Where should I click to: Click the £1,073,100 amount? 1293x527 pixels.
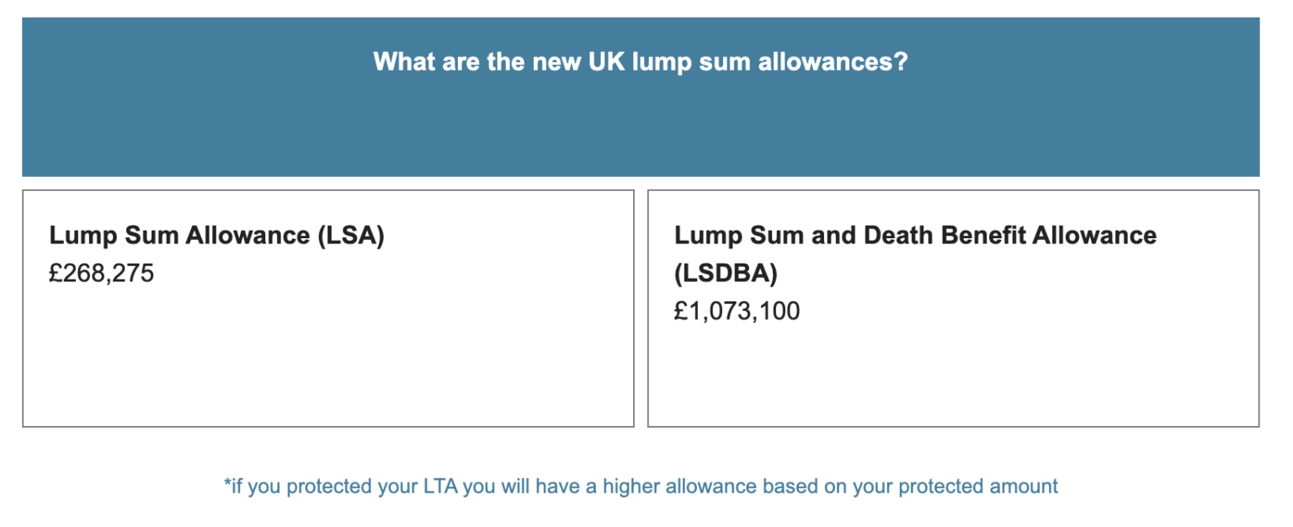(x=737, y=311)
